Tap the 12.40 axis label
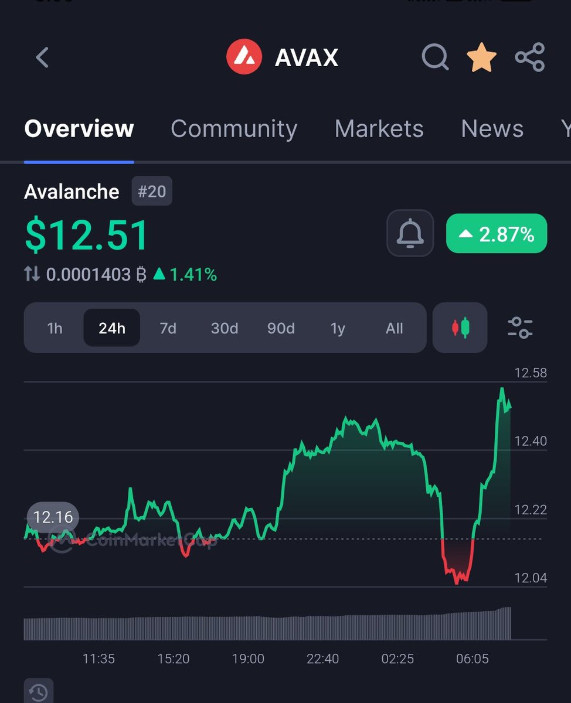This screenshot has width=571, height=703. (530, 441)
